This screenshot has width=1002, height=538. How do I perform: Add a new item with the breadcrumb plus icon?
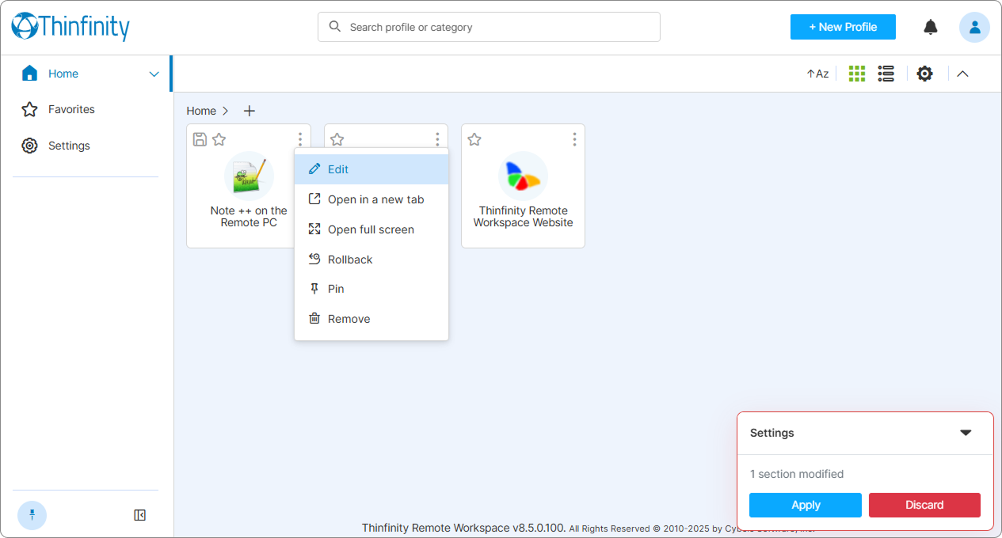[249, 111]
